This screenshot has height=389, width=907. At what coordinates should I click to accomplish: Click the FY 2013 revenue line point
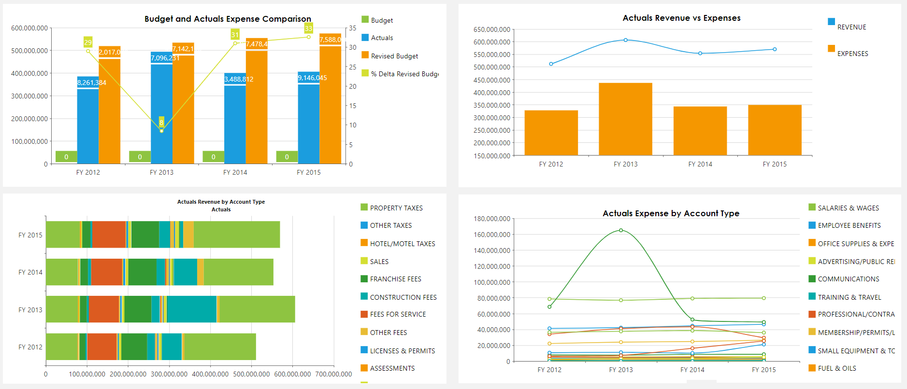(626, 40)
